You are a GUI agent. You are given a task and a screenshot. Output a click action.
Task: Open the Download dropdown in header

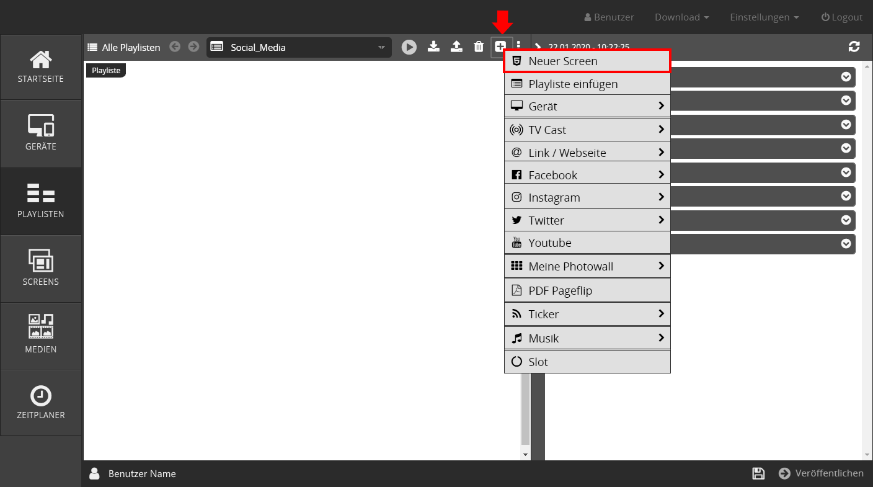tap(681, 17)
